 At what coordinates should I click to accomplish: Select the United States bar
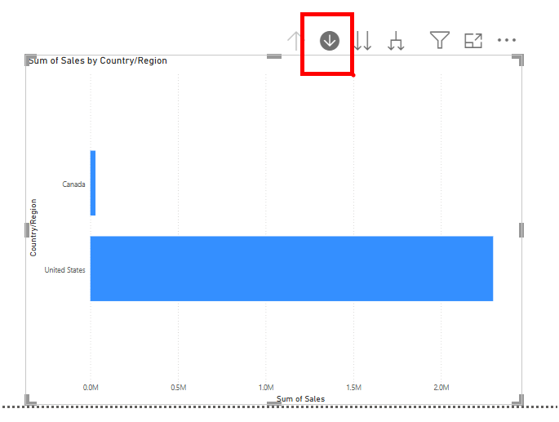(291, 269)
